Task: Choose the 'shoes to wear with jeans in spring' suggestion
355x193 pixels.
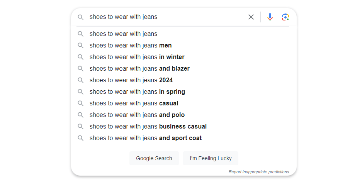Action: click(184, 91)
